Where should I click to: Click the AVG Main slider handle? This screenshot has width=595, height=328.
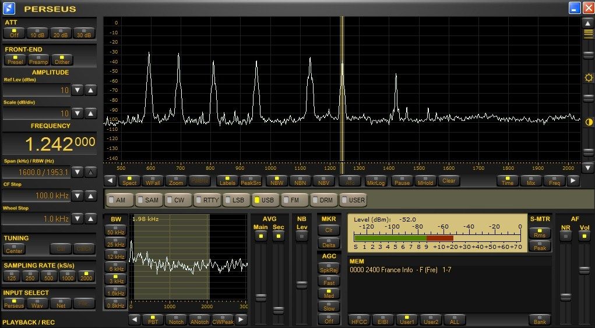click(260, 298)
